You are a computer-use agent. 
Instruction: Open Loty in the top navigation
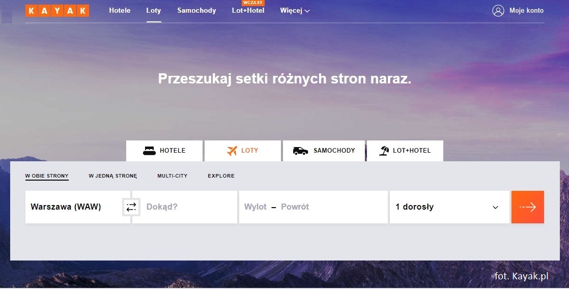pyautogui.click(x=154, y=11)
